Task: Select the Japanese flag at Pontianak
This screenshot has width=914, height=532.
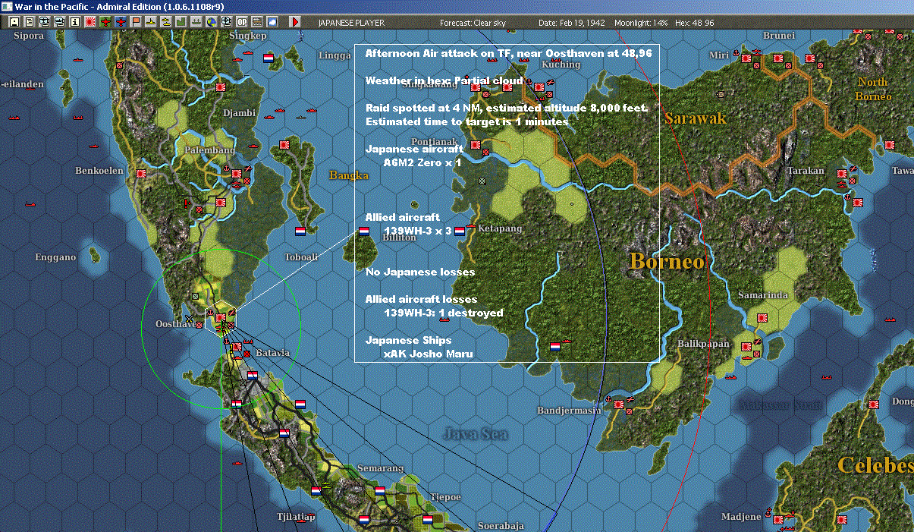Action: click(x=475, y=145)
